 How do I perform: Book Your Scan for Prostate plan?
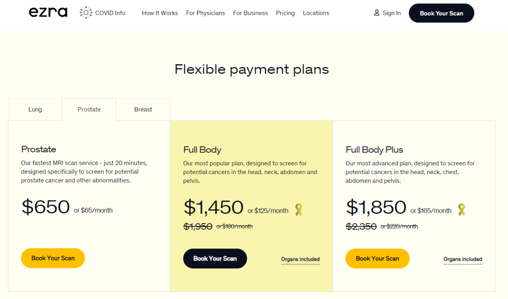[x=53, y=258]
